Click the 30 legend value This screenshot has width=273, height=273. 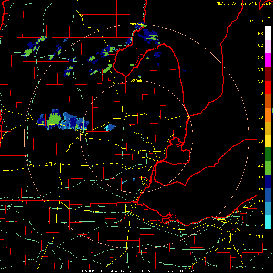(x=261, y=141)
